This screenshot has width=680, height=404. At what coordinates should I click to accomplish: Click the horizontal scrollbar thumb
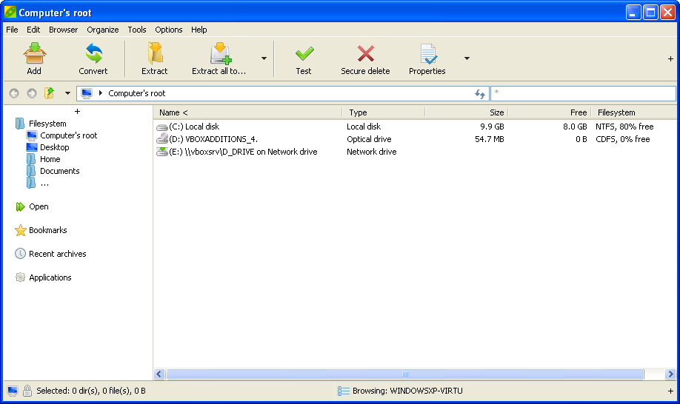[405, 374]
